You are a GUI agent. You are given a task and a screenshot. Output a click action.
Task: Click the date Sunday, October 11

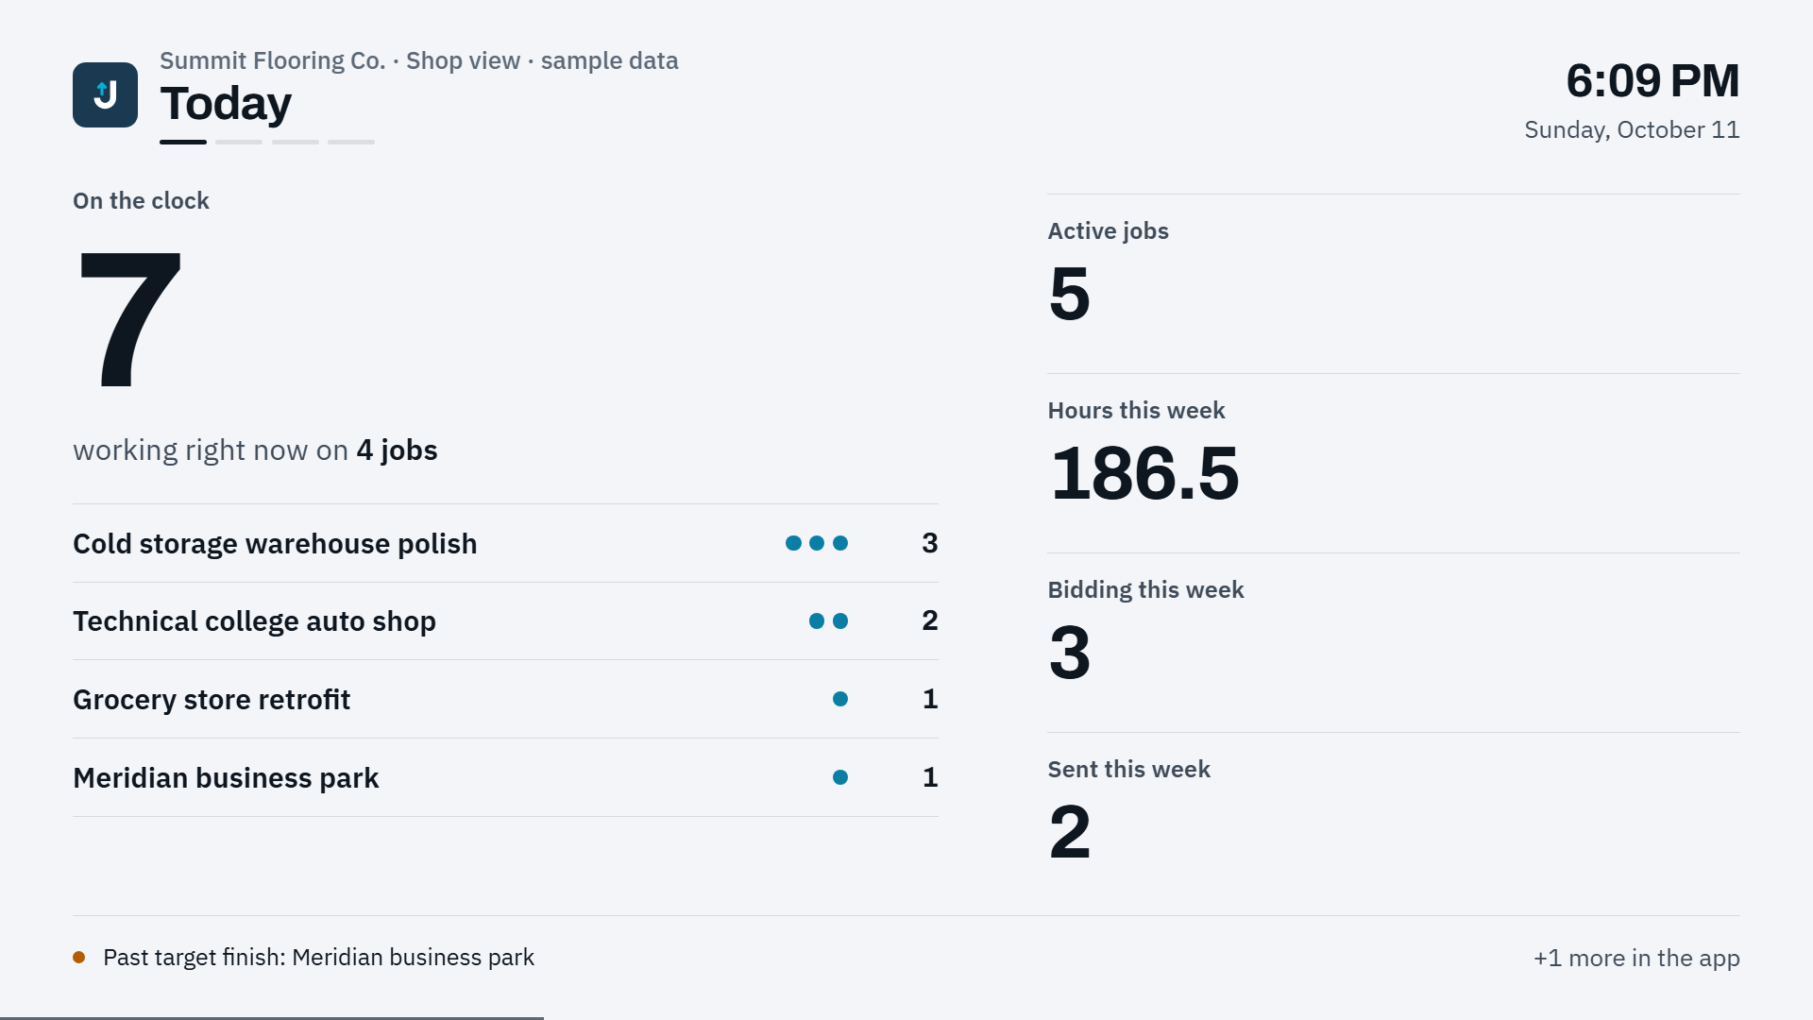(x=1632, y=129)
